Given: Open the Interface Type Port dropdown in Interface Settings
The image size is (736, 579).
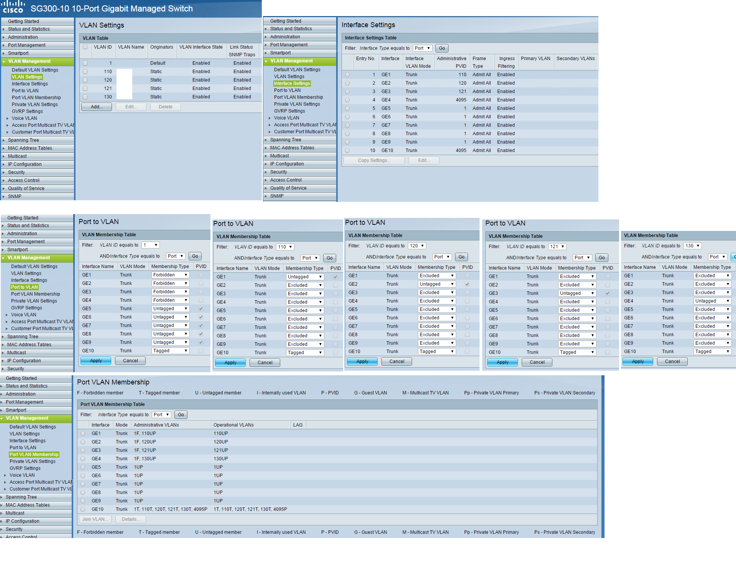Looking at the screenshot, I should [422, 48].
